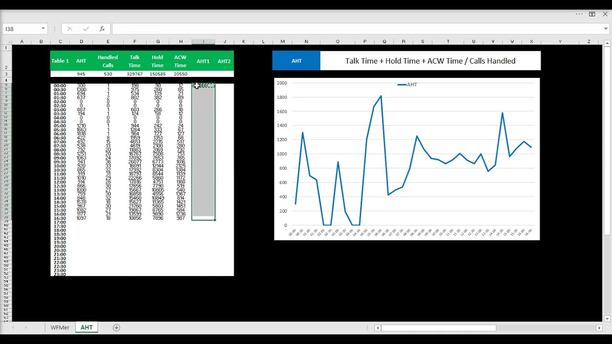Click the total cell showing 20550

(180, 74)
